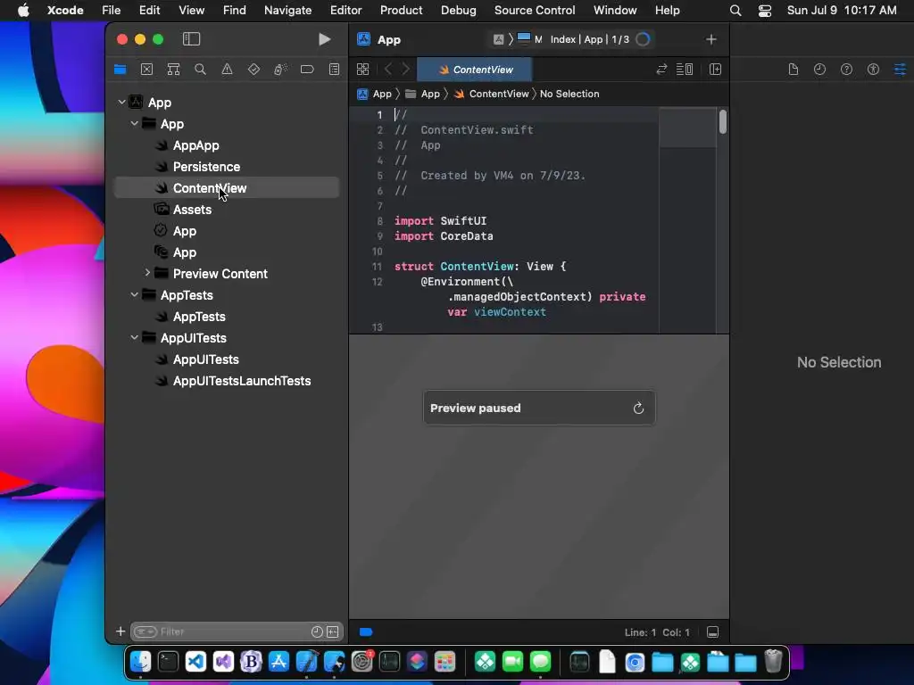Screen dimensions: 914x685
Task: Open Spotlight search in menu bar
Action: pos(735,11)
